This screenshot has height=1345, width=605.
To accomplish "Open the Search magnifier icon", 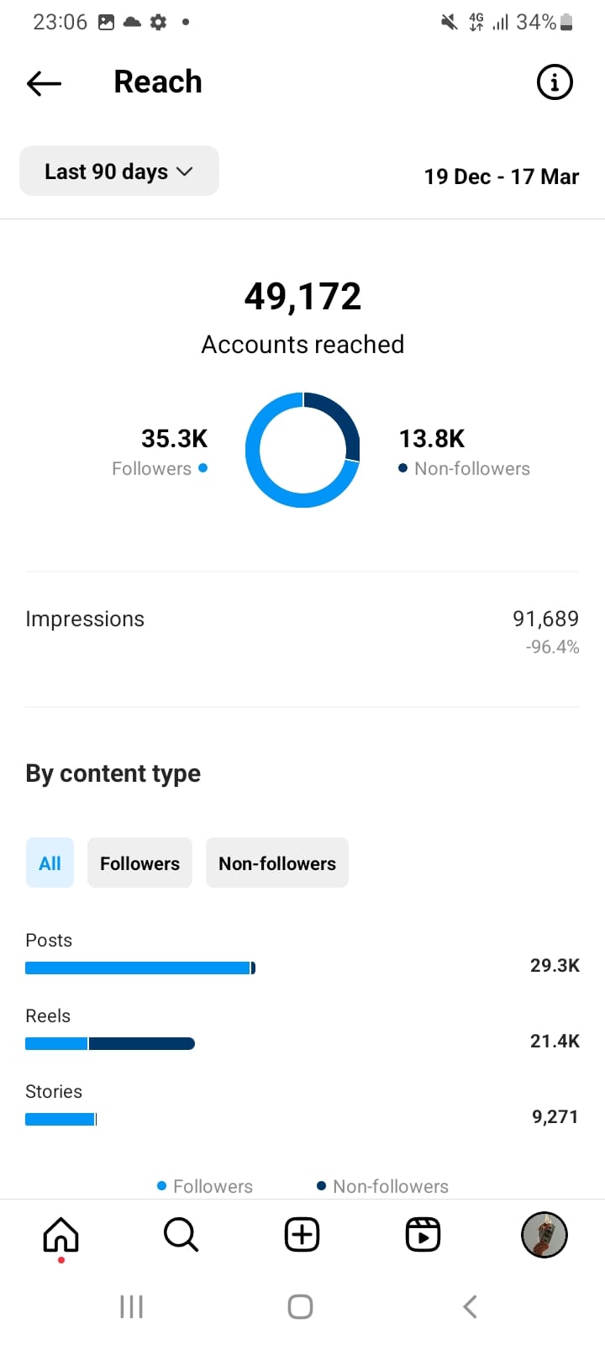I will (x=181, y=1235).
